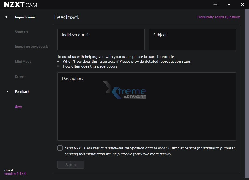Open the Driver settings section
Screen dimensions: 249x180
click(20, 77)
